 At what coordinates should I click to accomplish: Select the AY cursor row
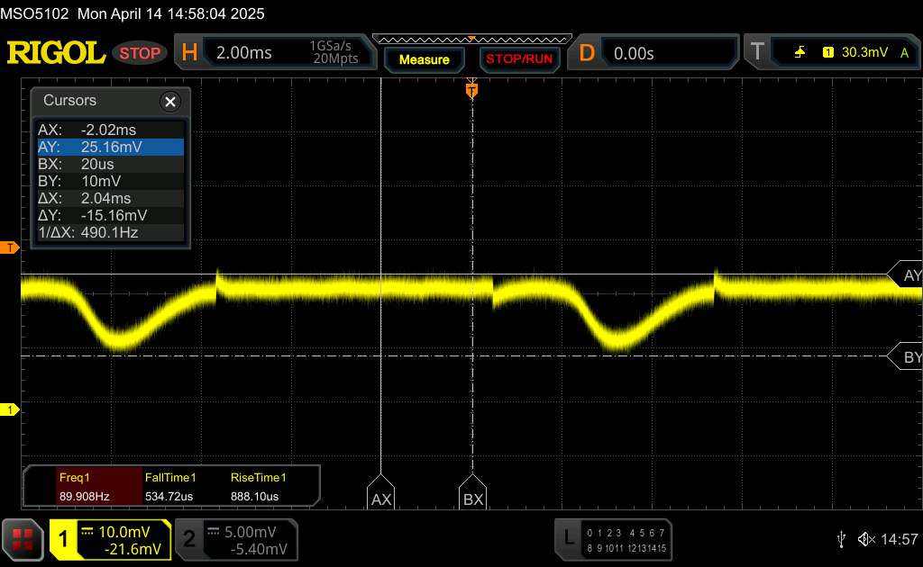109,148
